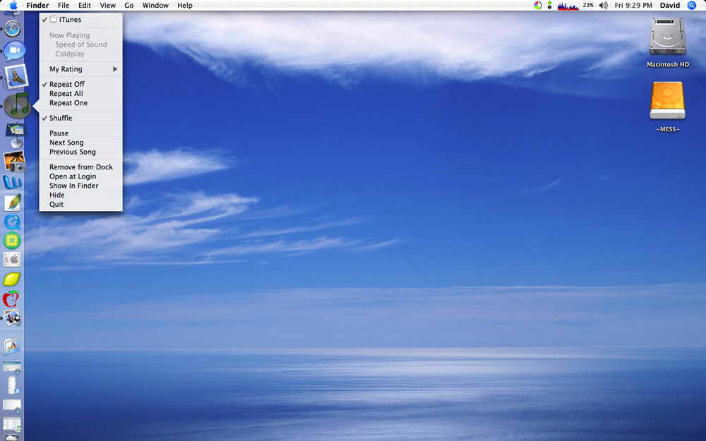Restore the minimized iChat window in Dock
Viewport: 706px width, 441px height.
pos(13,386)
